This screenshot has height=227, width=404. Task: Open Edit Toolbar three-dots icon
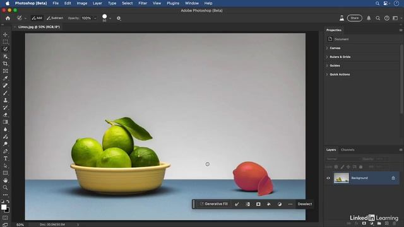[5, 195]
